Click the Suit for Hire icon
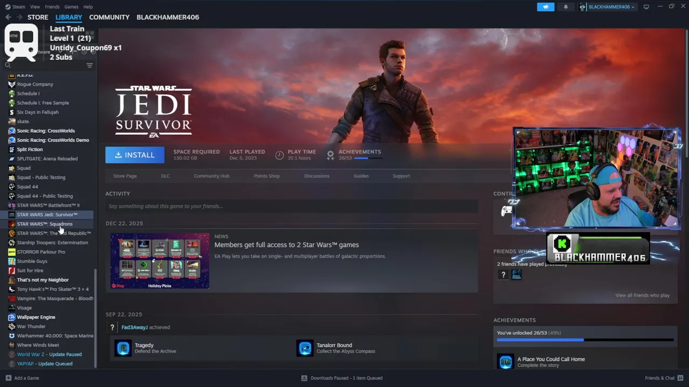This screenshot has width=689, height=387. tap(12, 270)
